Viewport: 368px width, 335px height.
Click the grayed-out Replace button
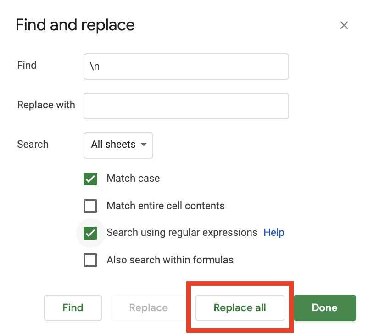tap(148, 308)
